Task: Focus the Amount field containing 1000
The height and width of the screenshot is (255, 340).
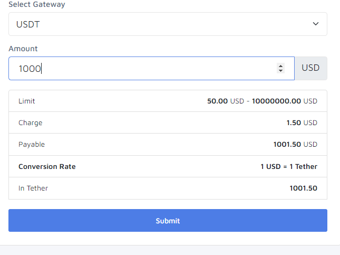Action: [x=152, y=69]
